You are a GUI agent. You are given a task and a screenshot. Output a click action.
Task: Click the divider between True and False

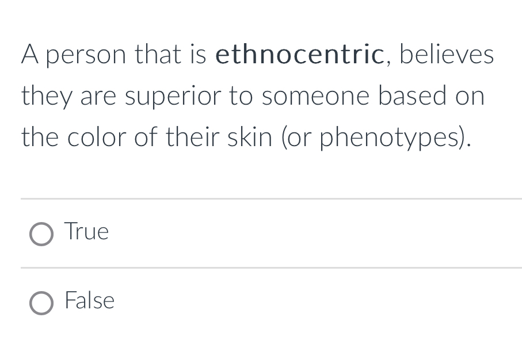coord(270,267)
